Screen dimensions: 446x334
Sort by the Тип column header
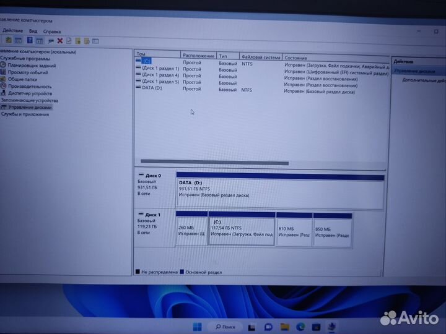(227, 56)
